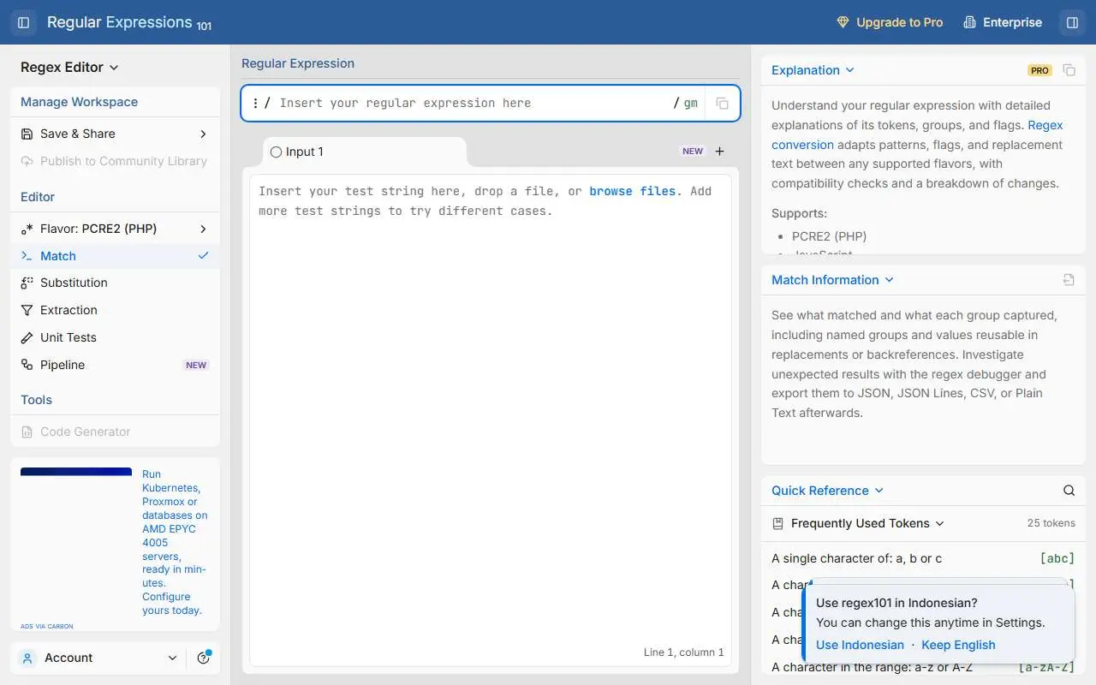Choose Keep English
This screenshot has width=1096, height=685.
(x=958, y=645)
